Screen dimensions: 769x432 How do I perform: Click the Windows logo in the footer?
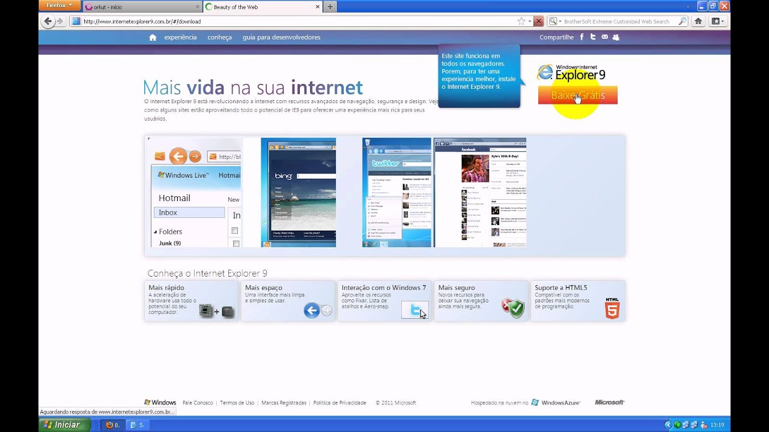[160, 403]
